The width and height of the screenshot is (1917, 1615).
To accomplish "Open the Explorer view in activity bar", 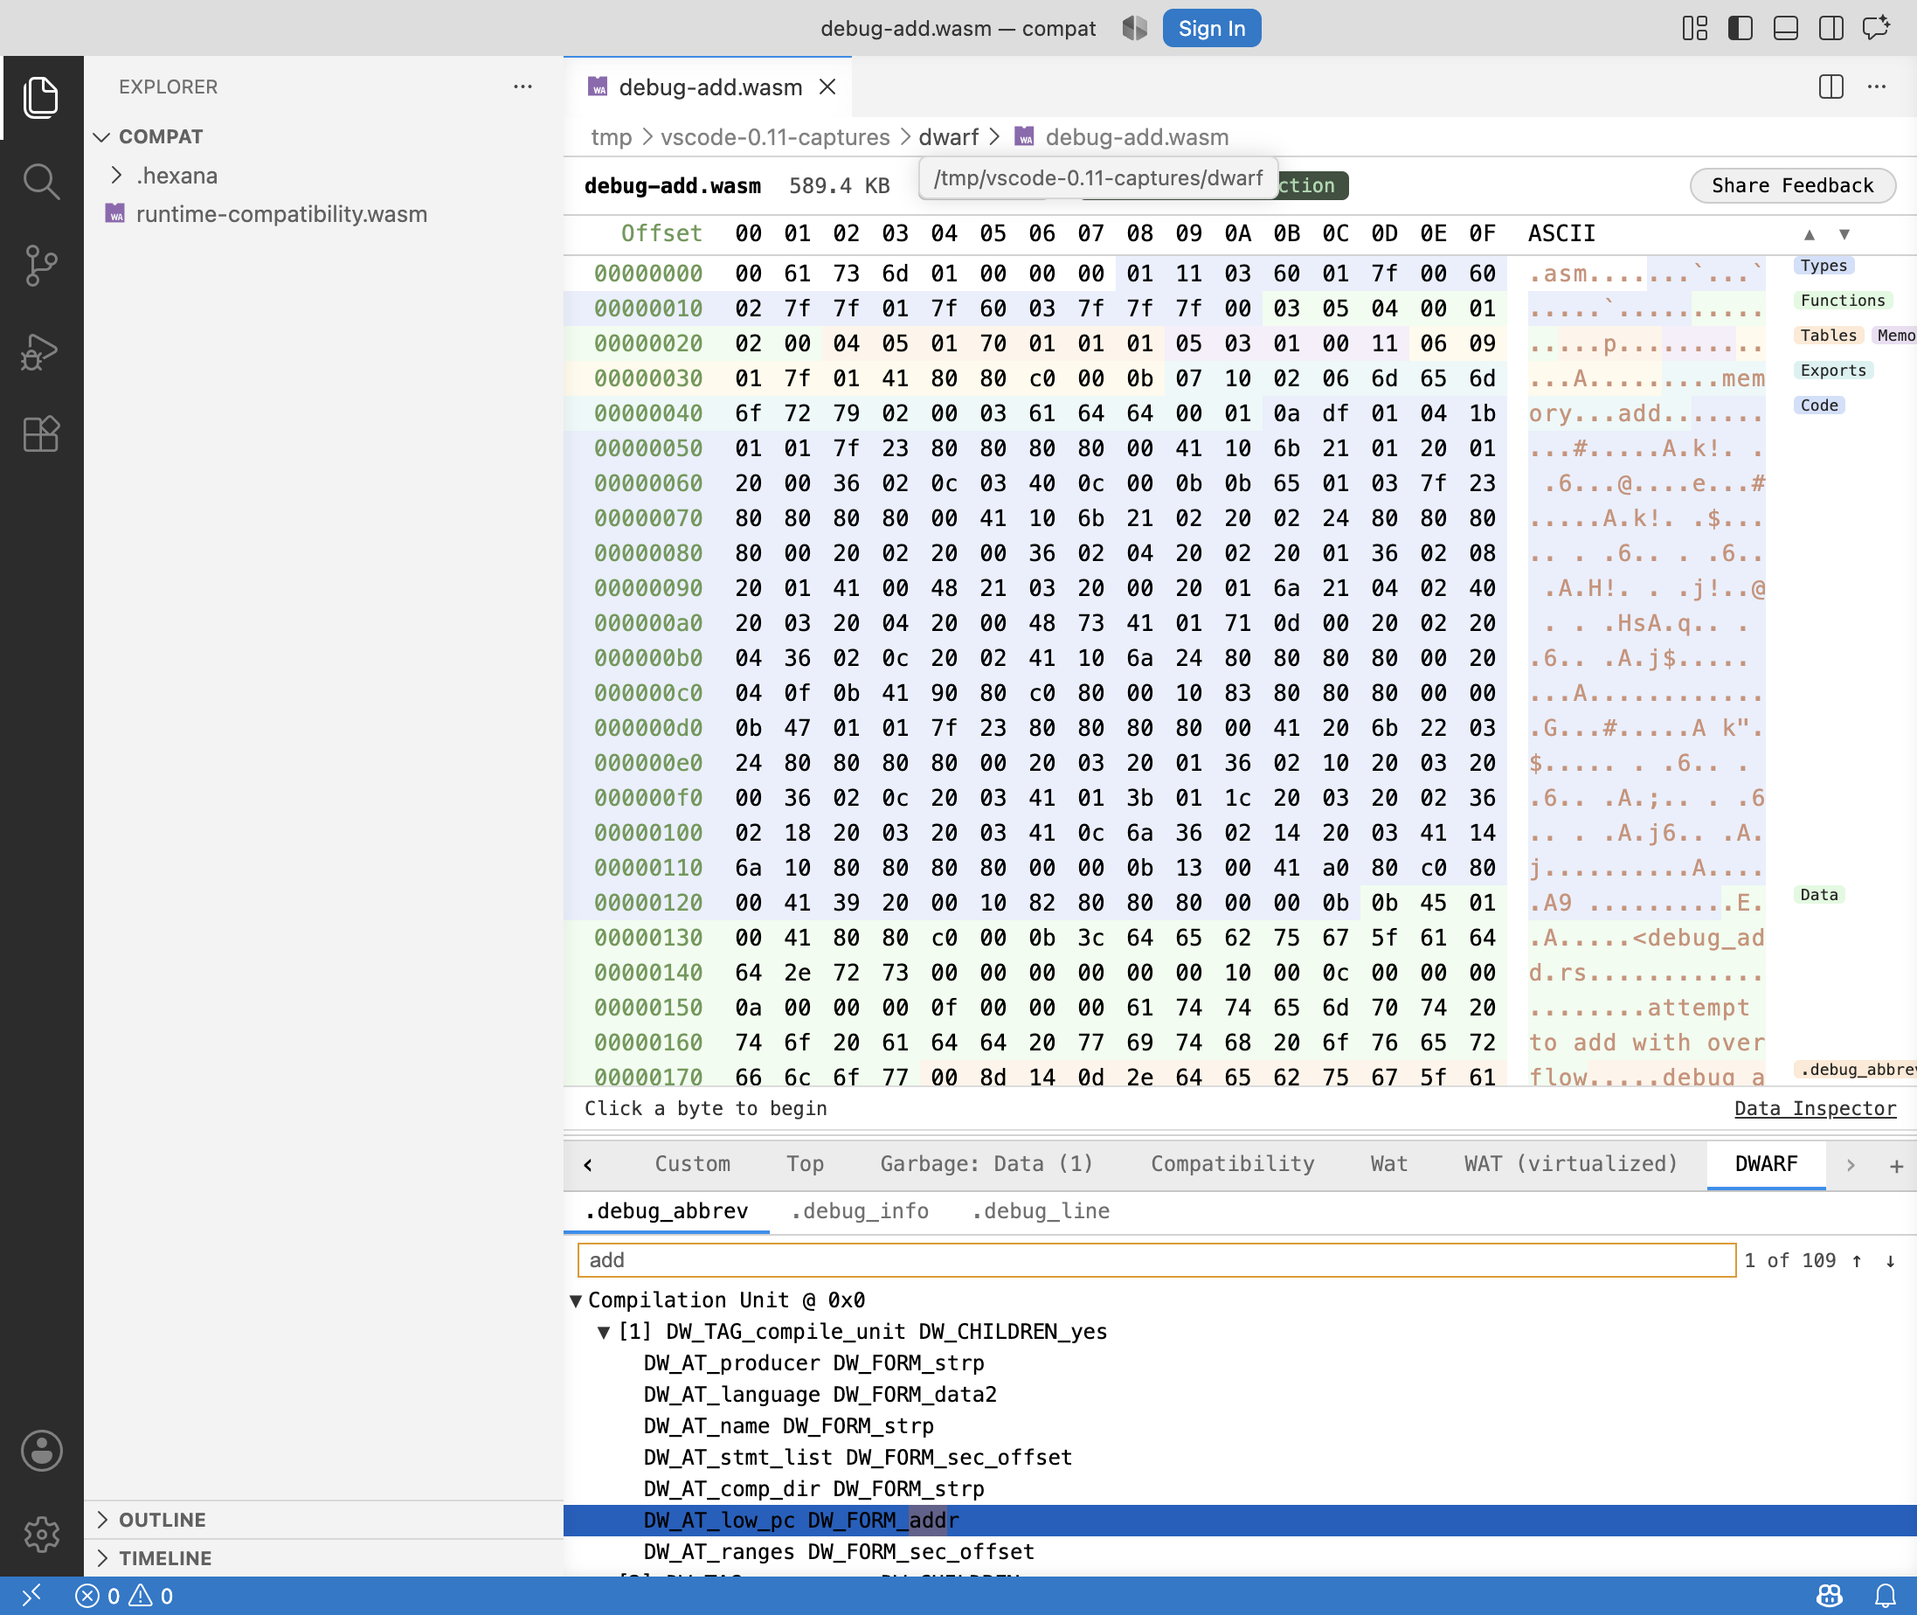I will pos(41,97).
